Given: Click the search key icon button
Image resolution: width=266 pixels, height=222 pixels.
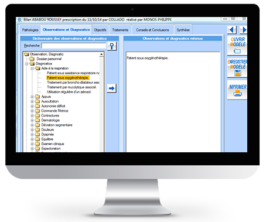Looking at the screenshot, I should point(112,46).
